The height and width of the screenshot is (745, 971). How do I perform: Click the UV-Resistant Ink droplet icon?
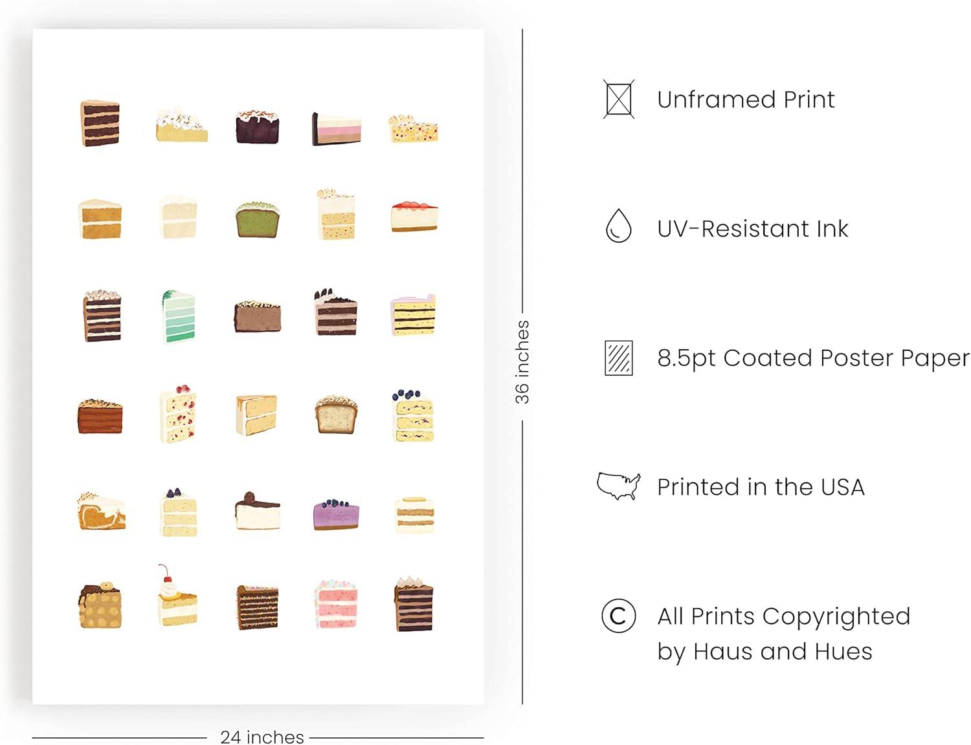[618, 226]
